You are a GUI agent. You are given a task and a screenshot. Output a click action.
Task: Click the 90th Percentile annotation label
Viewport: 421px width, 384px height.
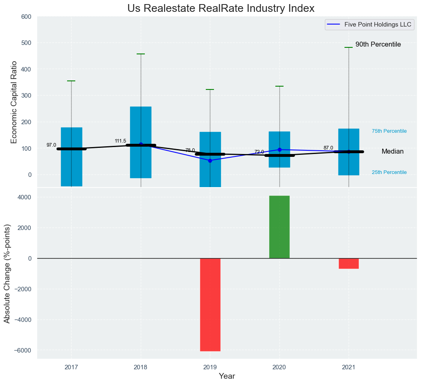(378, 45)
